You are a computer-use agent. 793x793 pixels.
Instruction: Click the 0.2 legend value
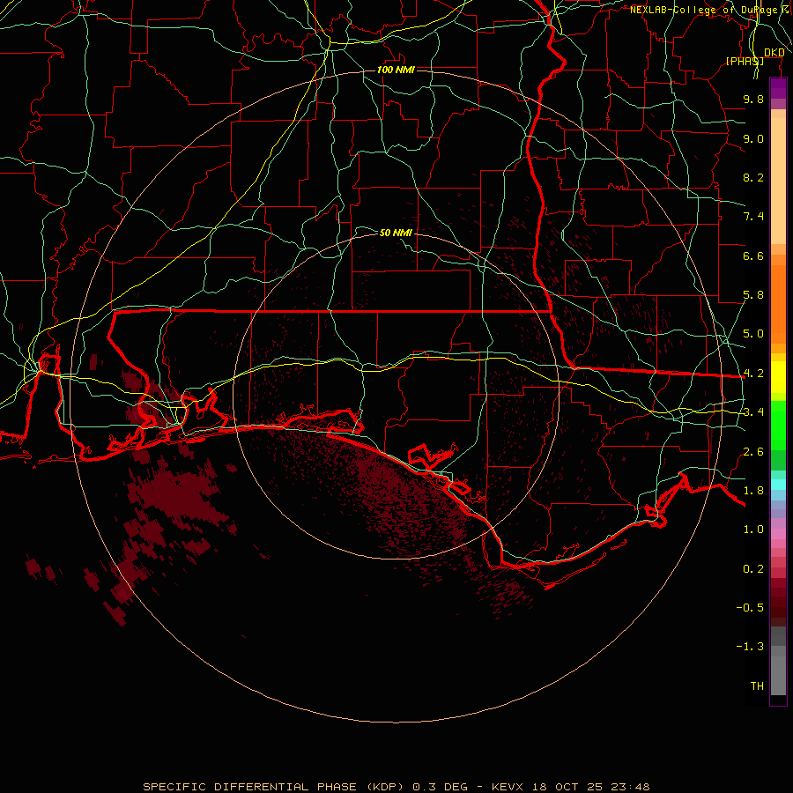pos(753,569)
